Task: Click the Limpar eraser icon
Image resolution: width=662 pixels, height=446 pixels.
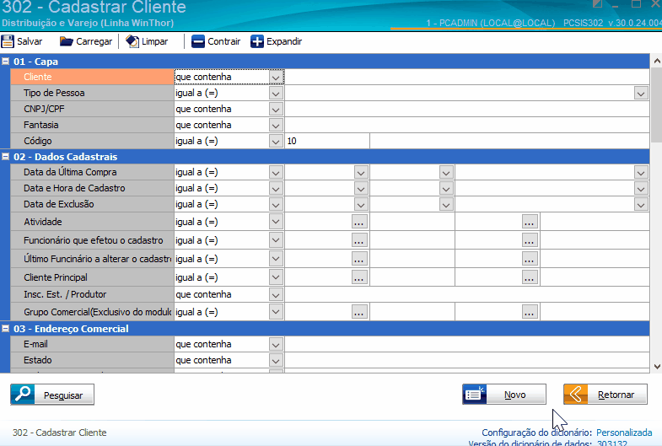Action: pyautogui.click(x=132, y=41)
